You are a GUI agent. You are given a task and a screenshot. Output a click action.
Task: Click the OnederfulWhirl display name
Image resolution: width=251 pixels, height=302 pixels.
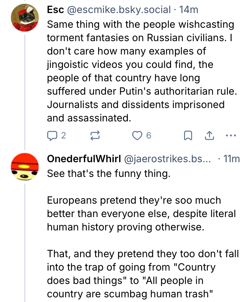(x=84, y=159)
